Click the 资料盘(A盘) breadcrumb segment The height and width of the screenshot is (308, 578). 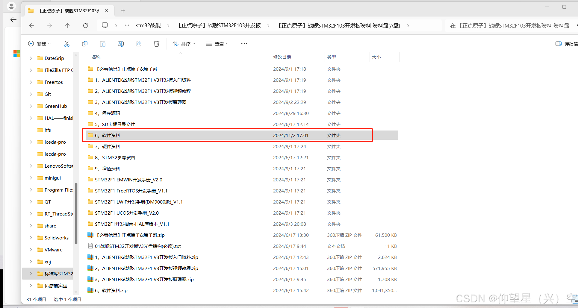point(338,25)
